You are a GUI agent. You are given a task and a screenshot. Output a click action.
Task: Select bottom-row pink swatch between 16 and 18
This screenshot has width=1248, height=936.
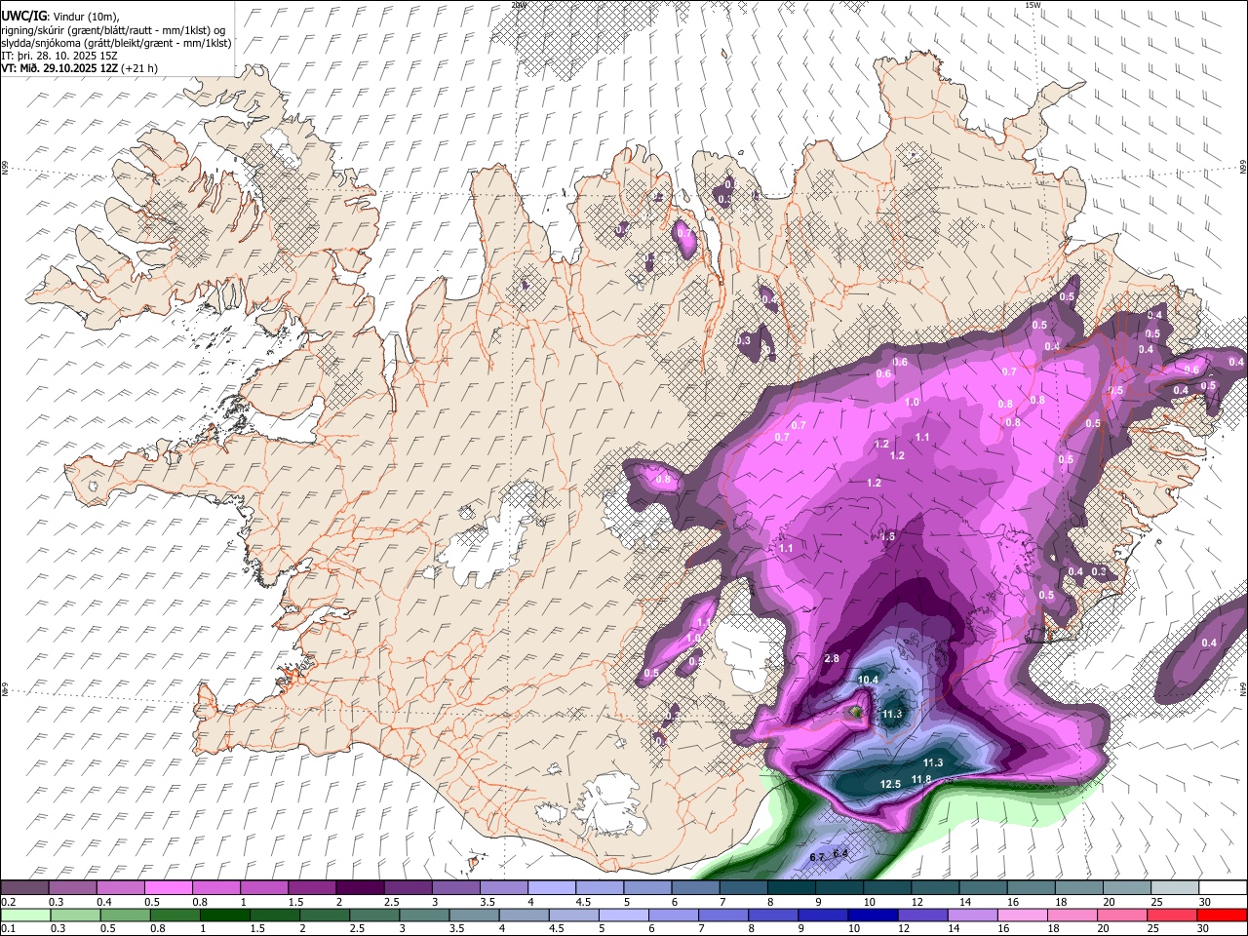[x=1022, y=916]
